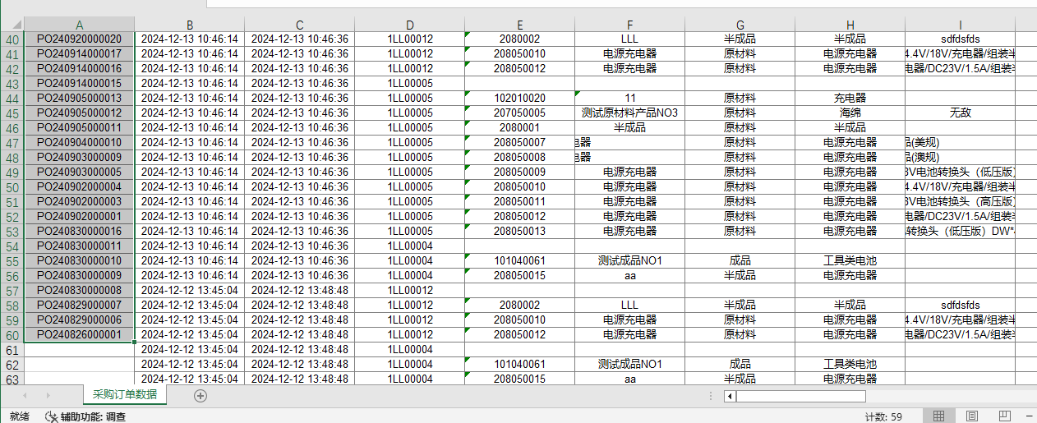Click the add new sheet plus icon
This screenshot has width=1037, height=423.
click(200, 396)
